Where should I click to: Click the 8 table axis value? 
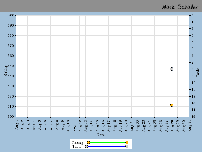click(193, 69)
